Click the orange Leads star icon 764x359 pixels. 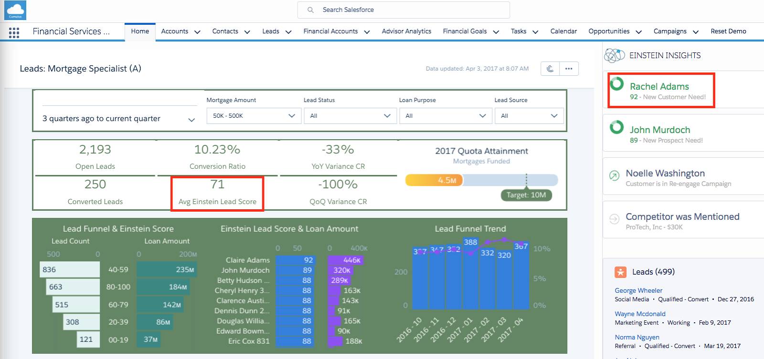pos(620,272)
